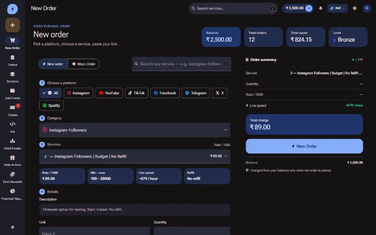Click plus icon beside ₹2,500.00 balance
Image resolution: width=376 pixels, height=235 pixels.
click(x=309, y=8)
